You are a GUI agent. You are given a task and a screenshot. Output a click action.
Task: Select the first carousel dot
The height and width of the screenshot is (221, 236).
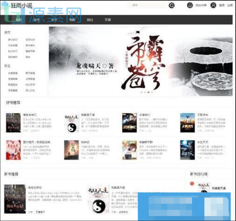point(141,92)
